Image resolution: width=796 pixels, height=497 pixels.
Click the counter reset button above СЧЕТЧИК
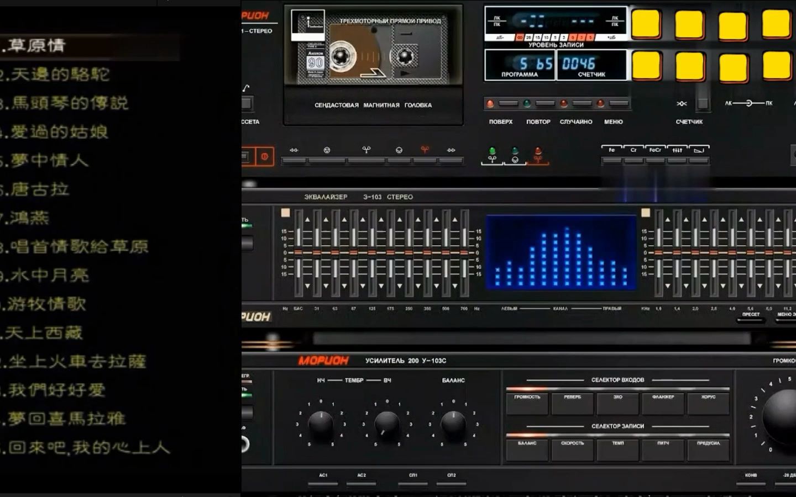pyautogui.click(x=702, y=103)
